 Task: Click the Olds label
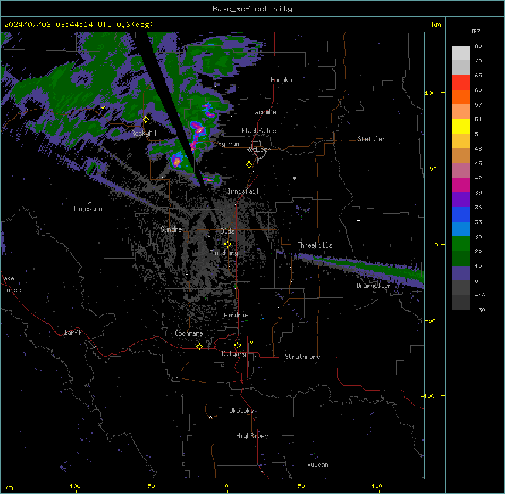[x=227, y=231]
